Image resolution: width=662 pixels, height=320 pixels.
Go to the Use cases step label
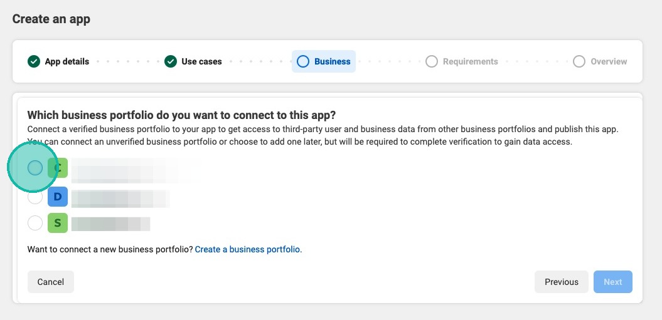pos(201,61)
